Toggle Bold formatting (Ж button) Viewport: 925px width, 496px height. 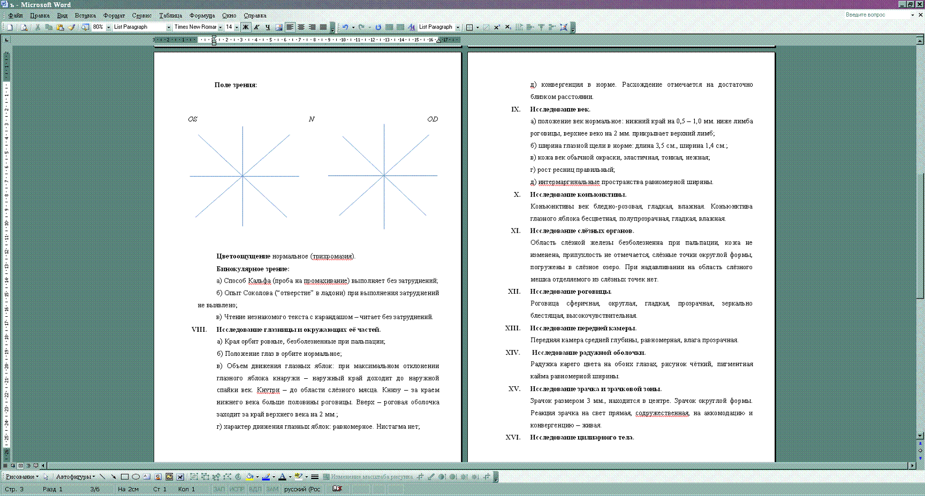click(246, 27)
